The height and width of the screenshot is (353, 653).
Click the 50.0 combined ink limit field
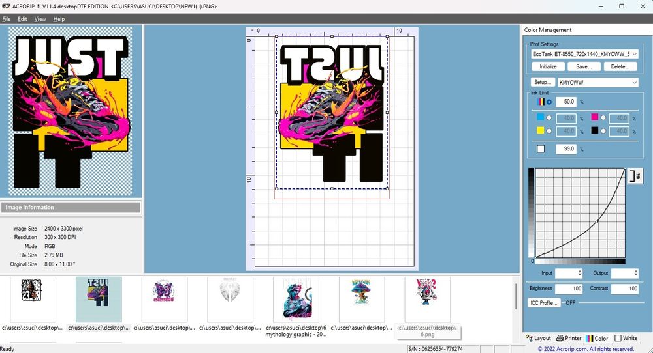coord(566,102)
